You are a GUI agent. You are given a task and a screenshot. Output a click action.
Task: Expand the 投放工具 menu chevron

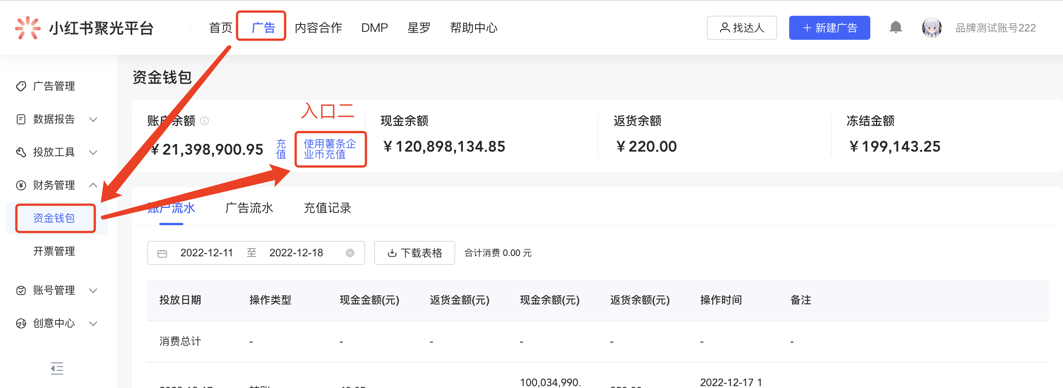[x=93, y=153]
